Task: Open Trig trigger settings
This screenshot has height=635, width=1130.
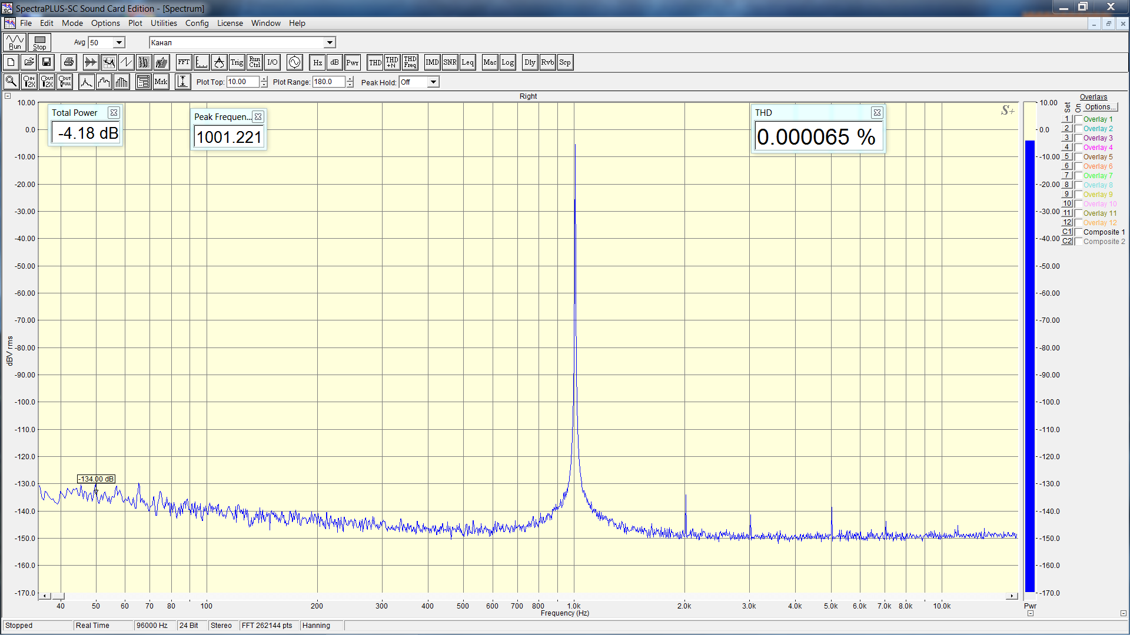Action: pos(237,62)
